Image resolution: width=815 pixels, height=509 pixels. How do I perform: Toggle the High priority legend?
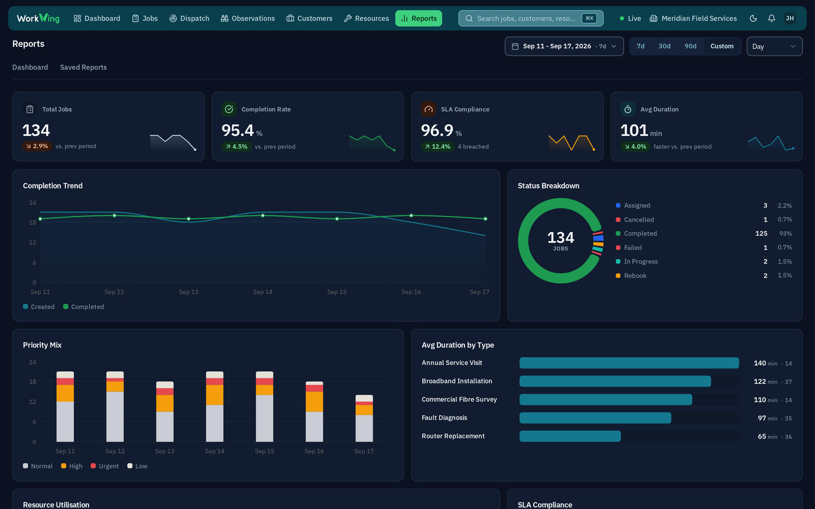click(72, 466)
